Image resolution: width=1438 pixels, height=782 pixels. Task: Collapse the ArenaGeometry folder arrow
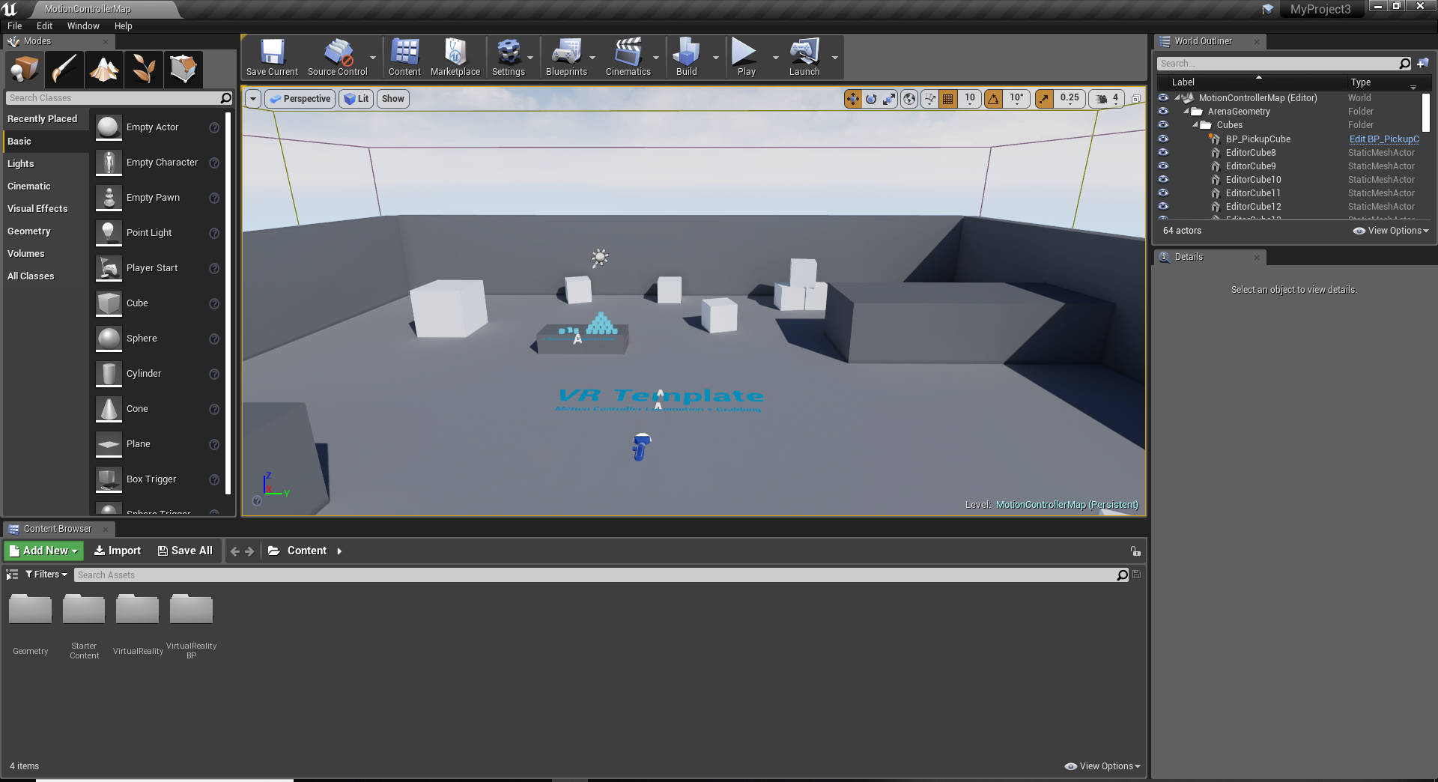(1186, 112)
